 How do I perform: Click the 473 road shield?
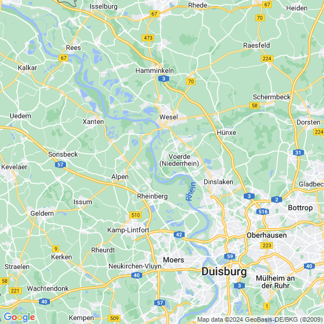coord(148,38)
